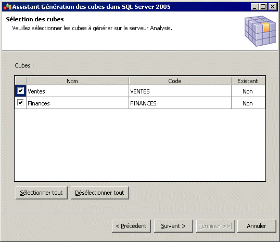280x242 pixels.
Task: Click Désélectionner tout button
Action: (99, 193)
